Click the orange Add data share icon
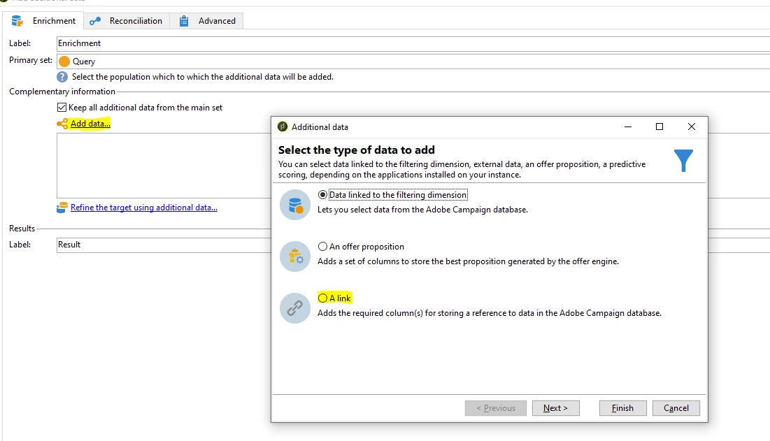Viewport: 770px width, 441px height. (62, 124)
